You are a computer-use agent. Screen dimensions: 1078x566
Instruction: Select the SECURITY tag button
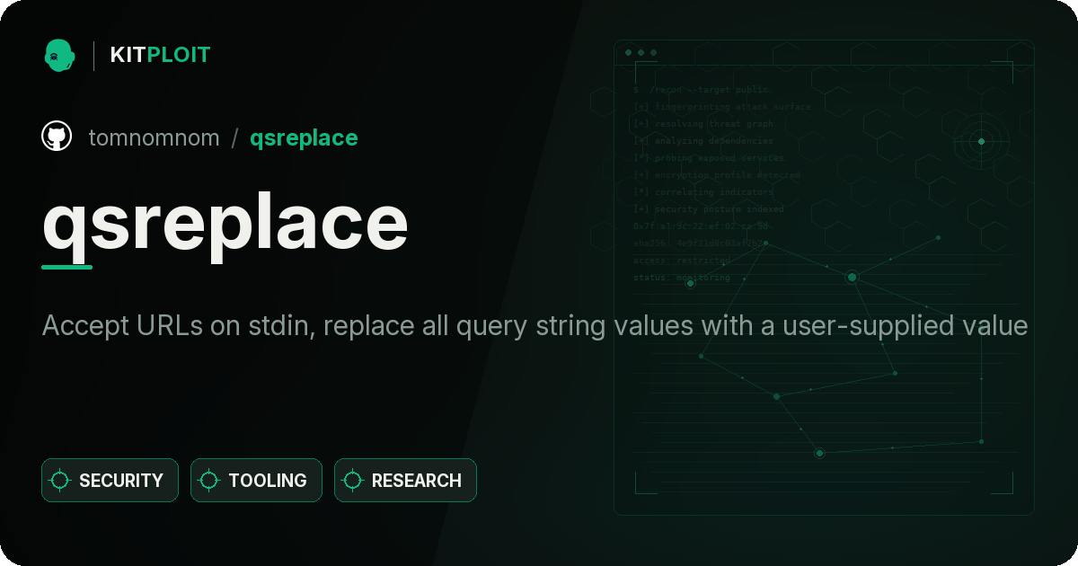(110, 481)
